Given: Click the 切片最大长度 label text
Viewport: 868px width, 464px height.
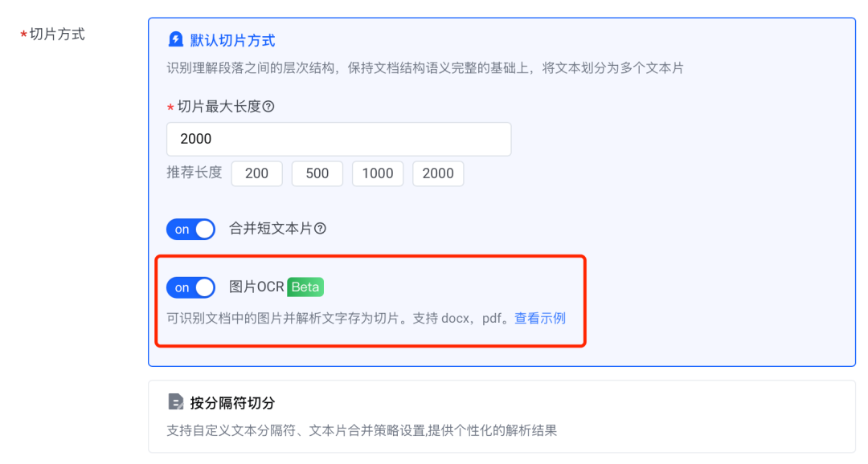Looking at the screenshot, I should coord(219,106).
